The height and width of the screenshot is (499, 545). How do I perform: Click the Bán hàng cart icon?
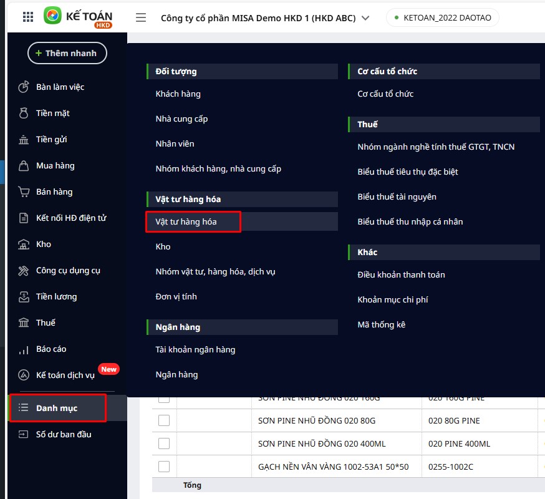(24, 192)
